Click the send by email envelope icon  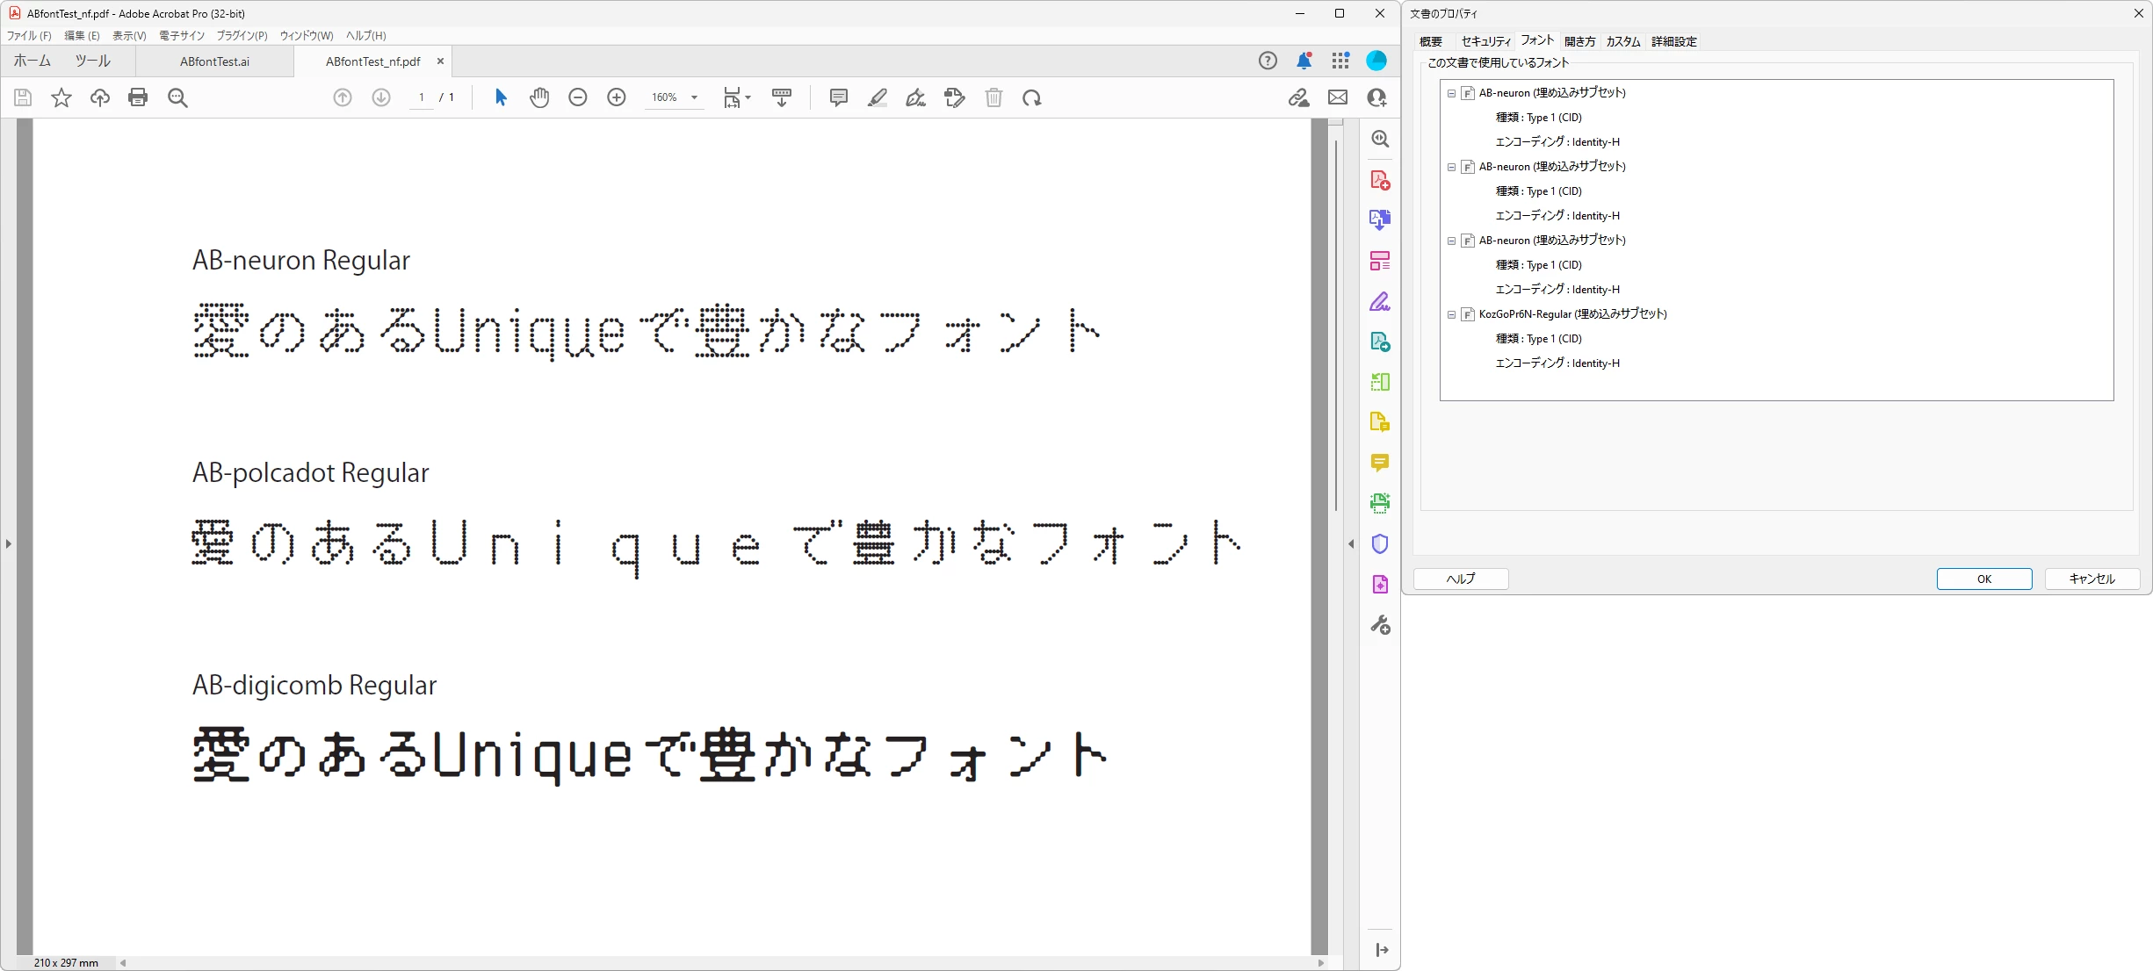tap(1337, 97)
